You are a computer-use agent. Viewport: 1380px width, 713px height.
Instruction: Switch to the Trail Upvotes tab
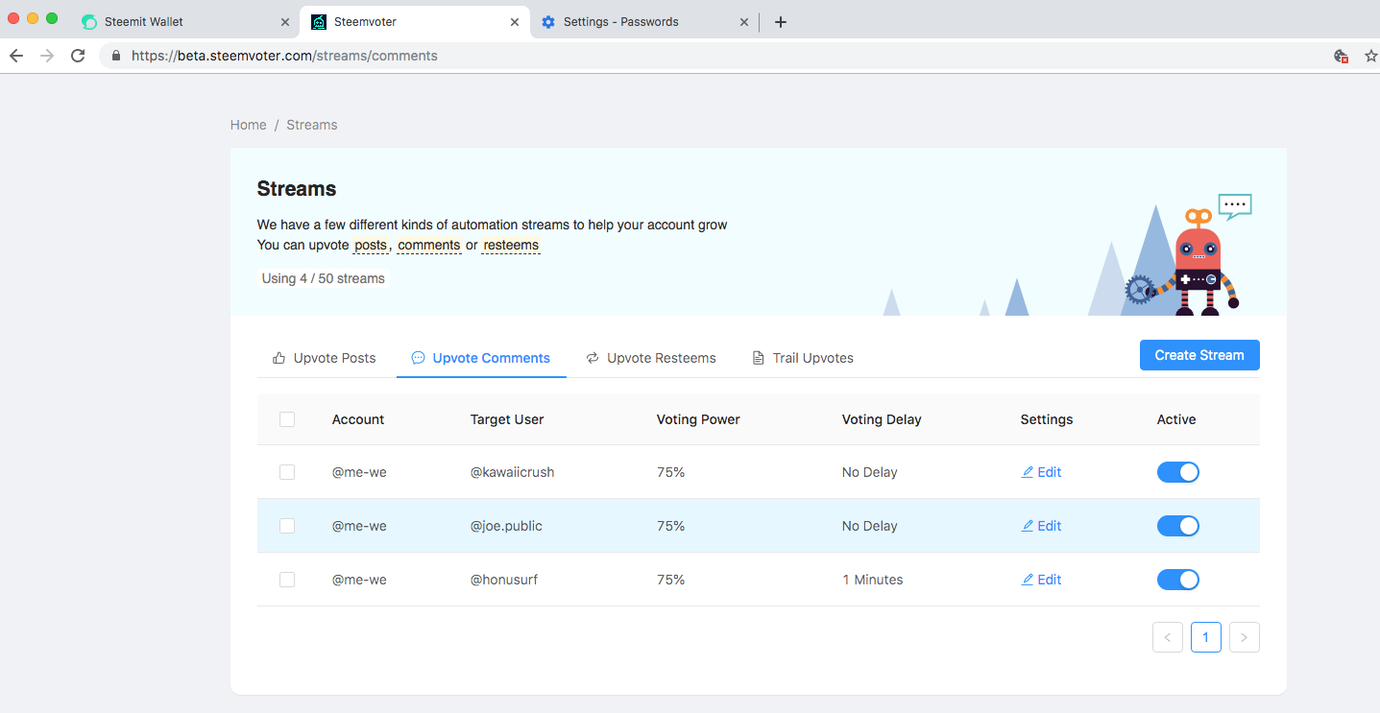click(803, 358)
